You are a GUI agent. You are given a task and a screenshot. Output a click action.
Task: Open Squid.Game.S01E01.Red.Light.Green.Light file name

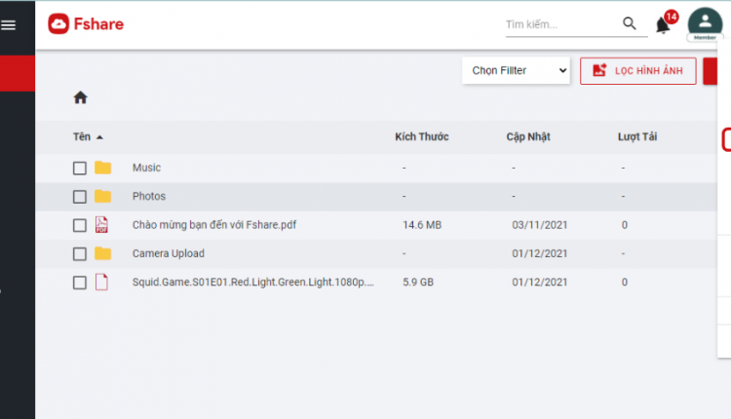click(253, 282)
